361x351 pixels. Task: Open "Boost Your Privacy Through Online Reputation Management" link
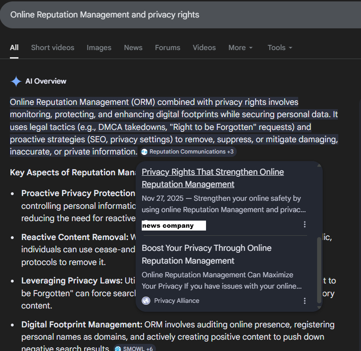coord(206,254)
